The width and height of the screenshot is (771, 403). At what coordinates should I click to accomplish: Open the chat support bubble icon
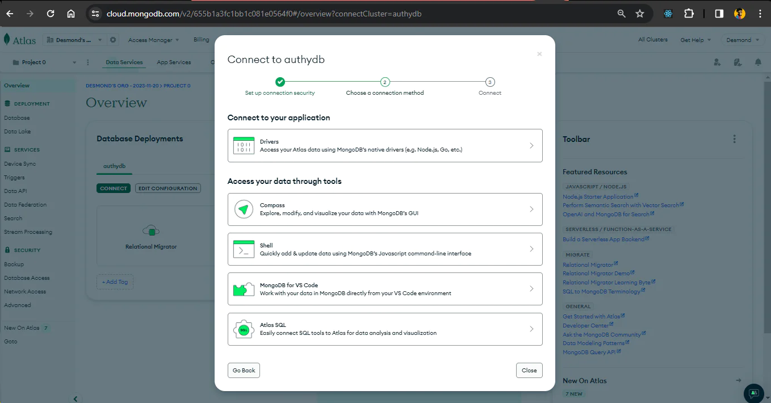point(754,393)
